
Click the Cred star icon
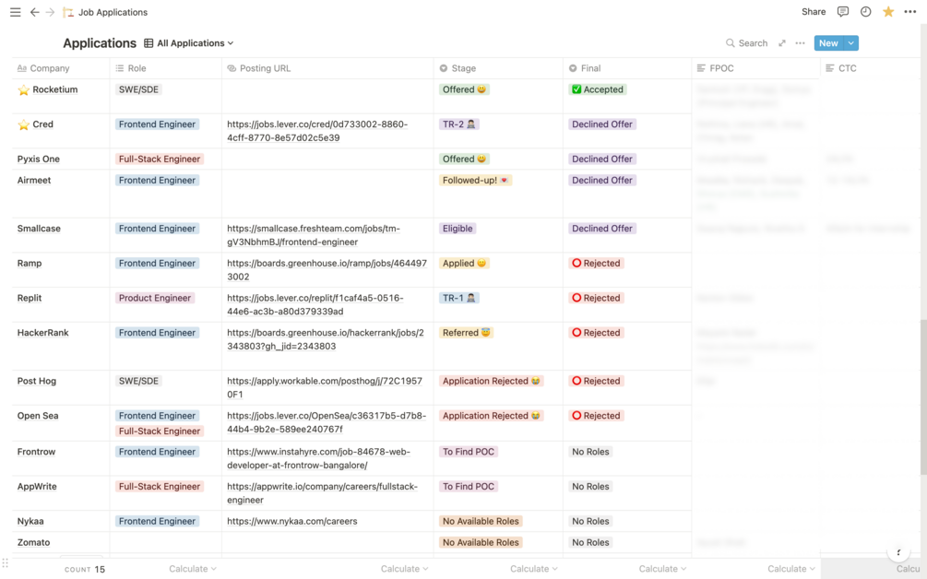[x=24, y=124]
